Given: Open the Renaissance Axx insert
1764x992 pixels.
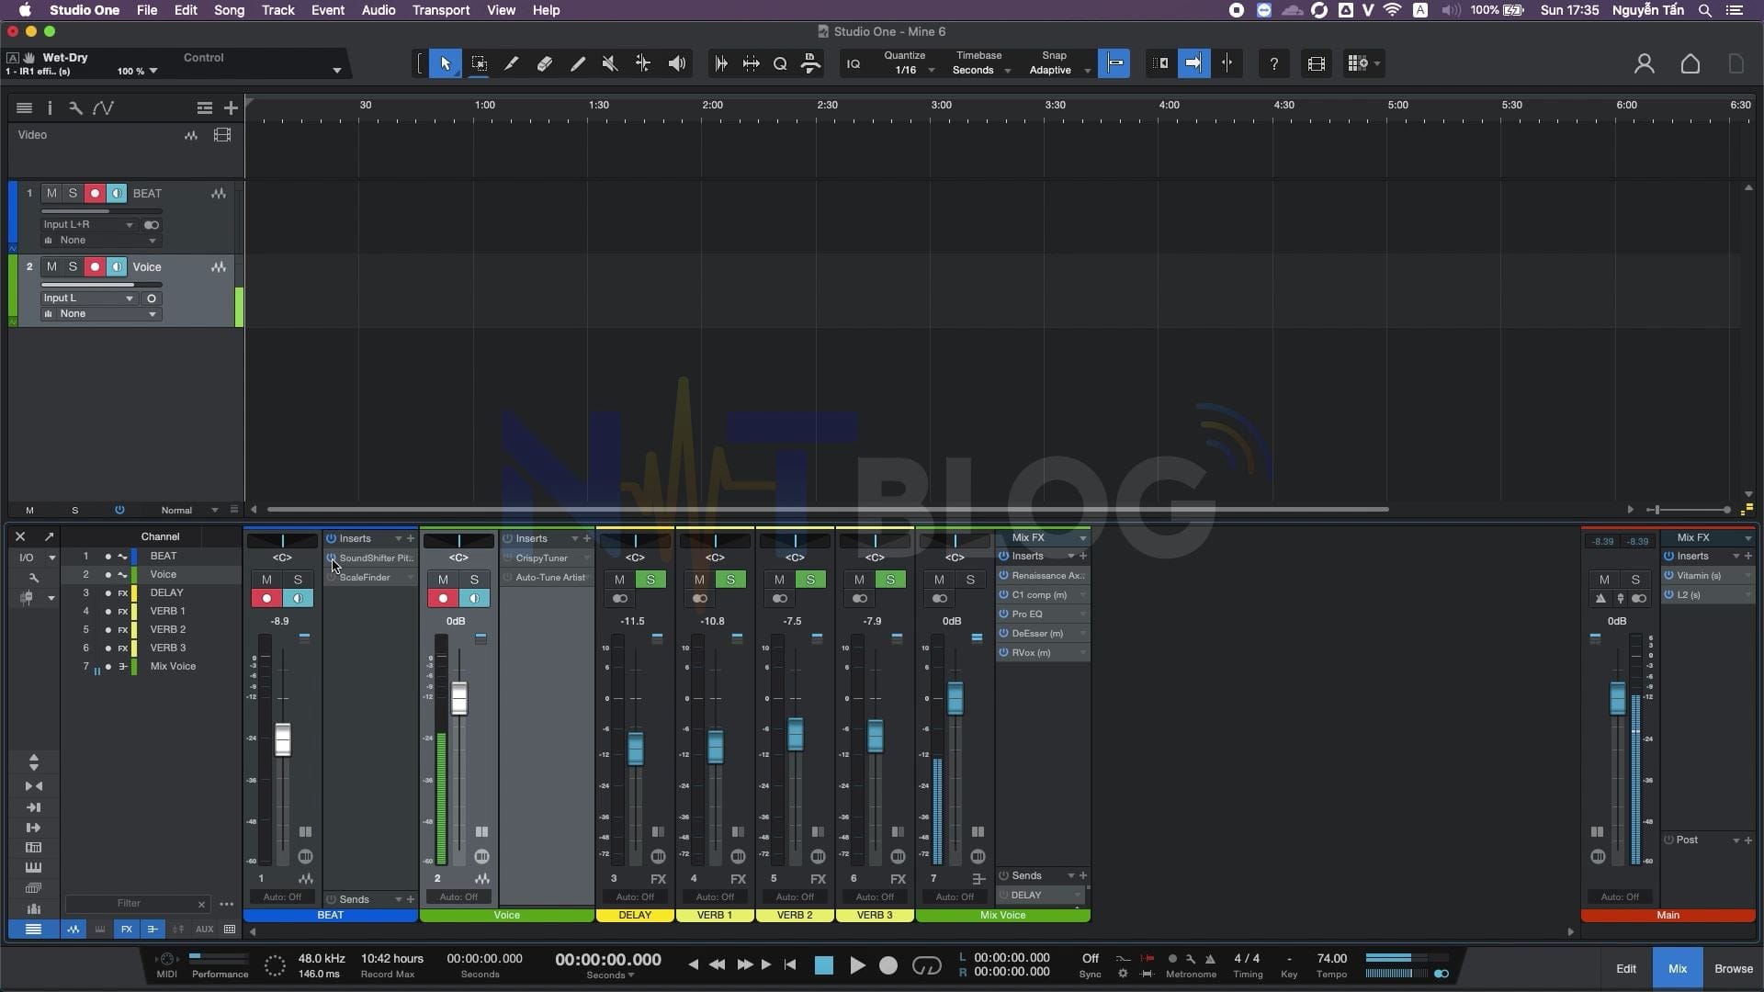Looking at the screenshot, I should [x=1047, y=576].
